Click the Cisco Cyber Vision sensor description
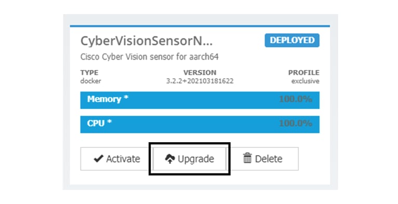The height and width of the screenshot is (204, 398). click(x=149, y=57)
